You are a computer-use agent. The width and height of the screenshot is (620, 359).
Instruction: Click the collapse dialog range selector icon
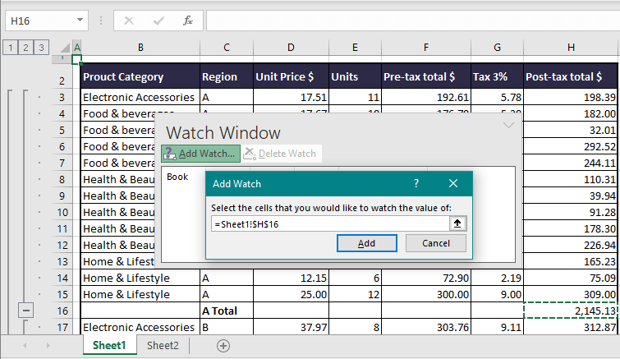click(457, 223)
